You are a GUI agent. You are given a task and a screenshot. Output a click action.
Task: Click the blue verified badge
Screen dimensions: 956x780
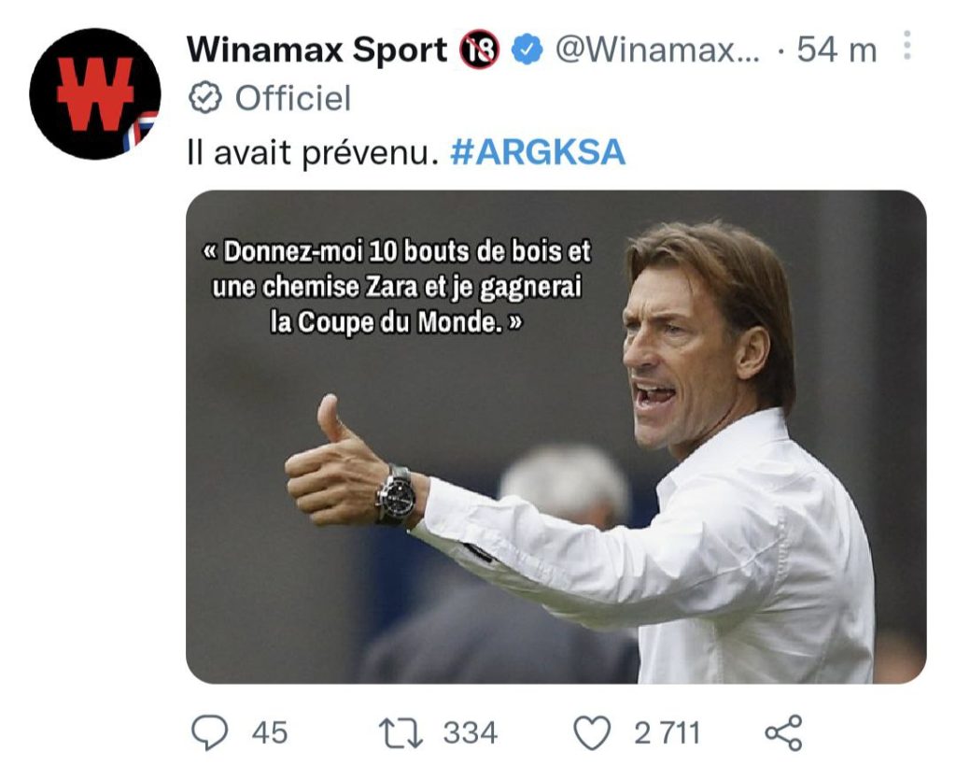pyautogui.click(x=527, y=50)
